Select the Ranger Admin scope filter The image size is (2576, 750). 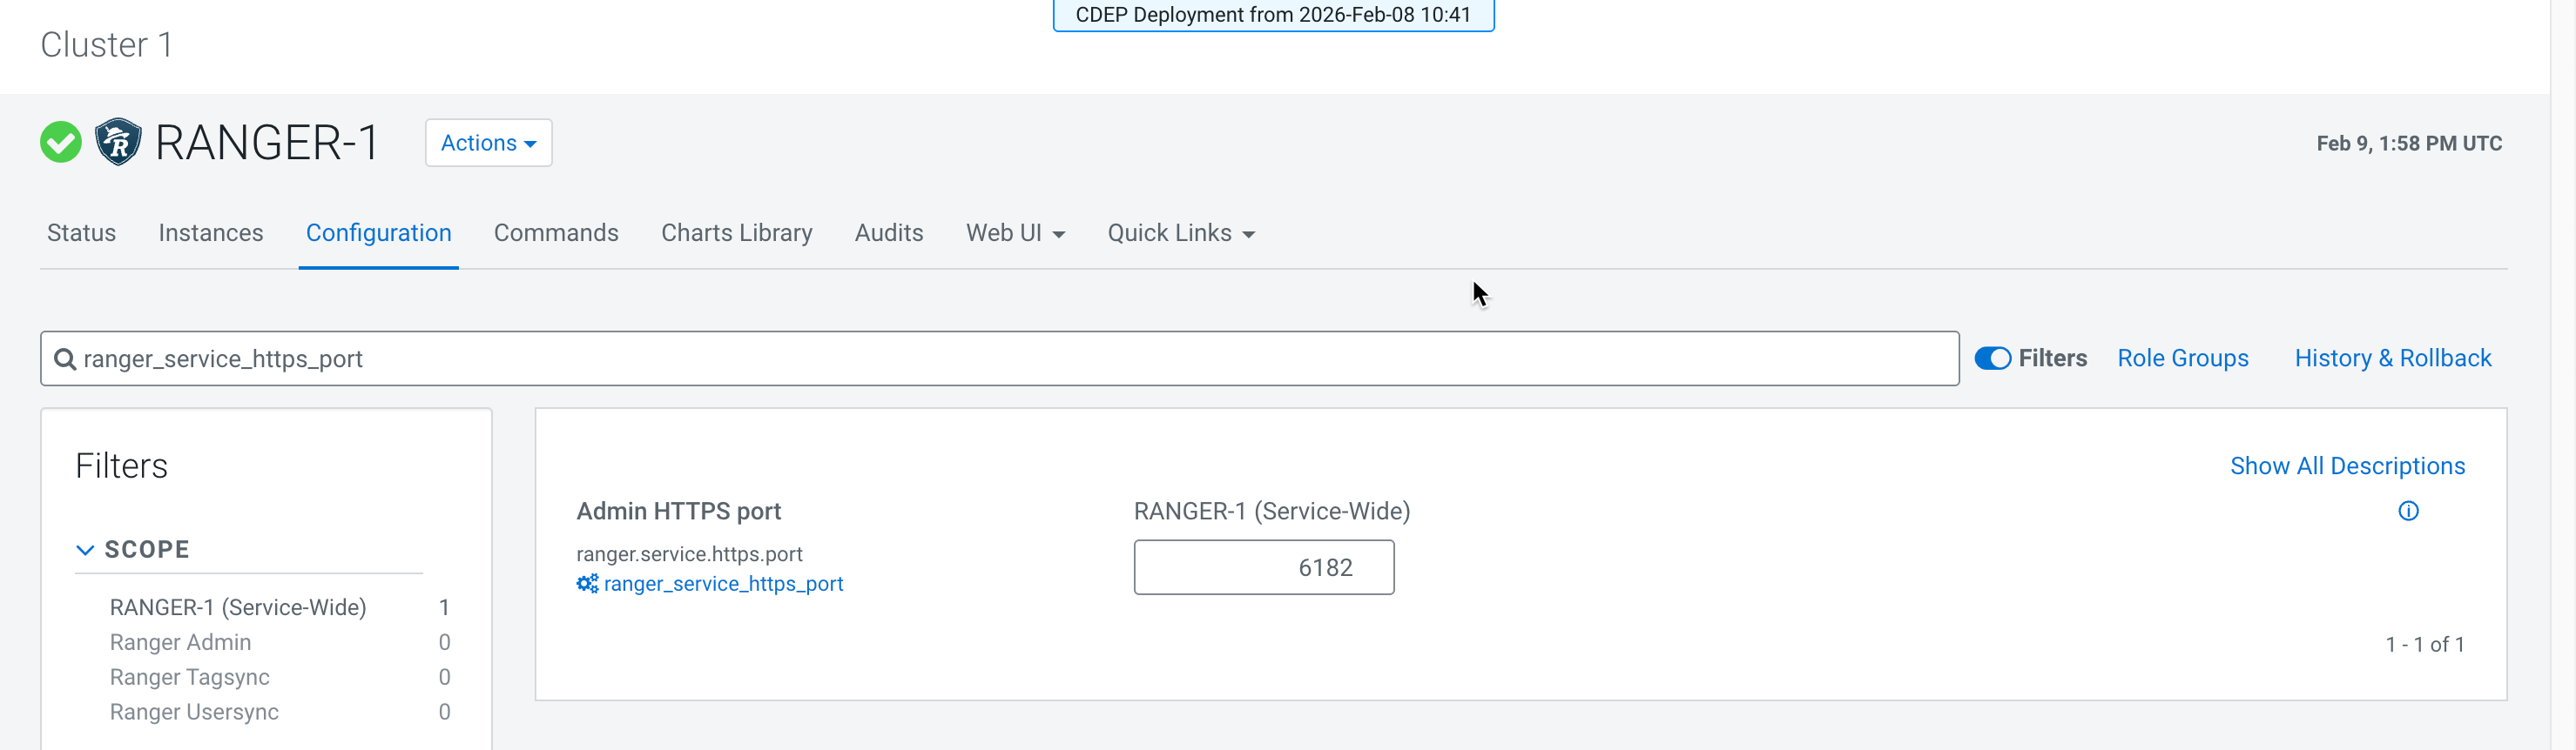pos(180,642)
